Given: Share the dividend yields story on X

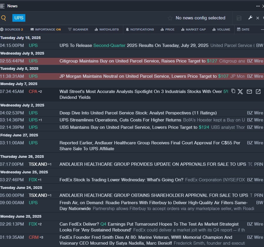Looking at the screenshot, I should [240, 92].
